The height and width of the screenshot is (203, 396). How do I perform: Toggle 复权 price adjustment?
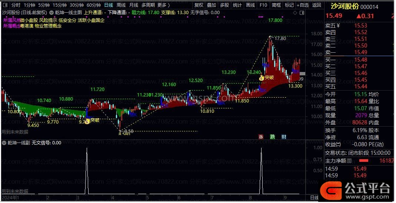199,5
